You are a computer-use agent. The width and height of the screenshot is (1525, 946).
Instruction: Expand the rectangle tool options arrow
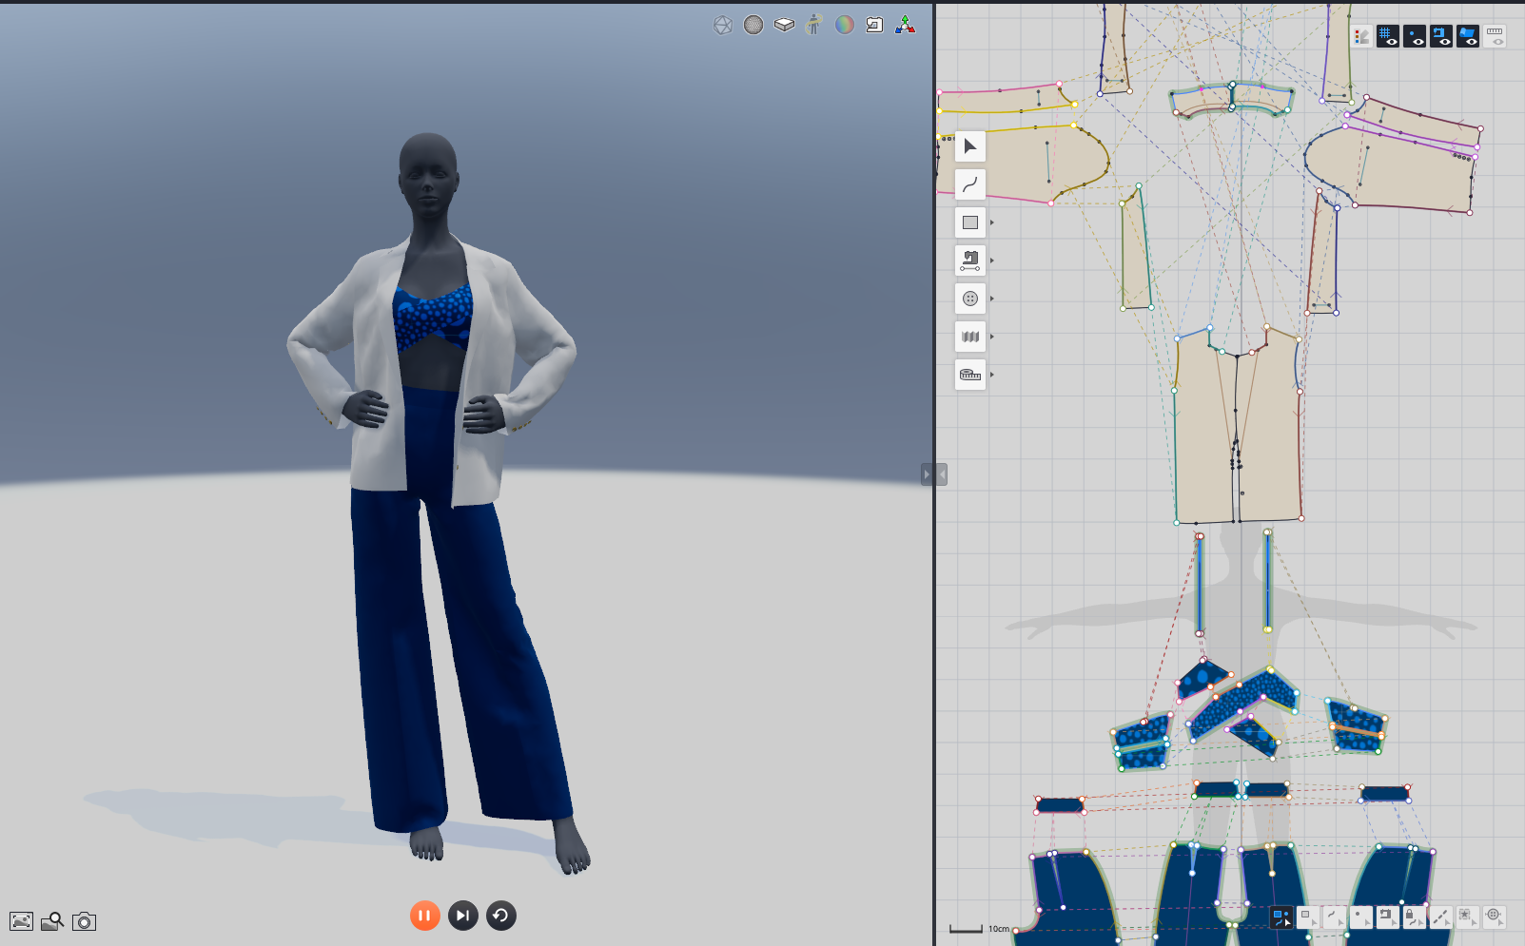coord(992,222)
